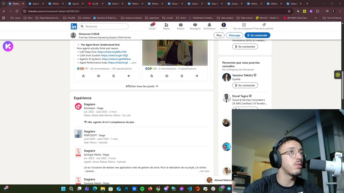This screenshot has width=344, height=193.
Task: Open the Notifications bell
Action: pos(209,26)
